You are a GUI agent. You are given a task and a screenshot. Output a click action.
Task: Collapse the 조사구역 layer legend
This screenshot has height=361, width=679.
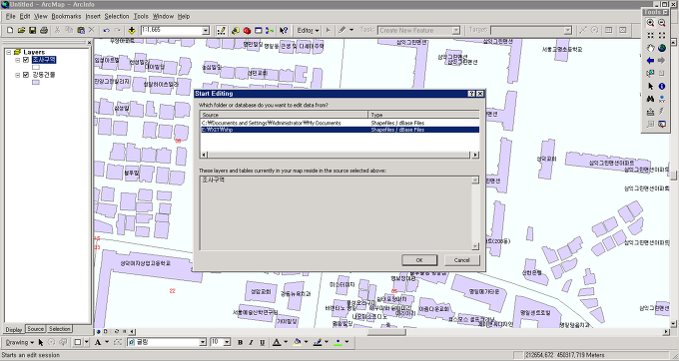17,60
